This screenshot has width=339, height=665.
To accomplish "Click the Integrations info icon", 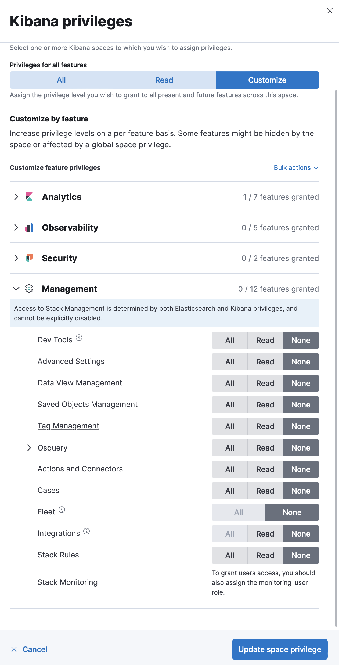I will pyautogui.click(x=86, y=531).
